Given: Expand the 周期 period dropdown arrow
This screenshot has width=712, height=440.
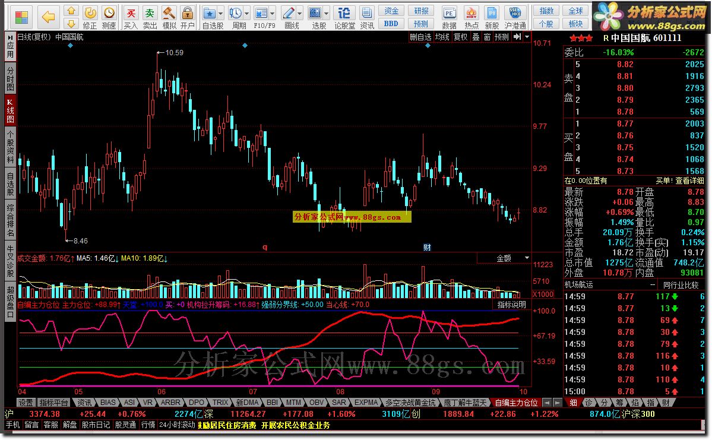Looking at the screenshot, I should coord(246,13).
